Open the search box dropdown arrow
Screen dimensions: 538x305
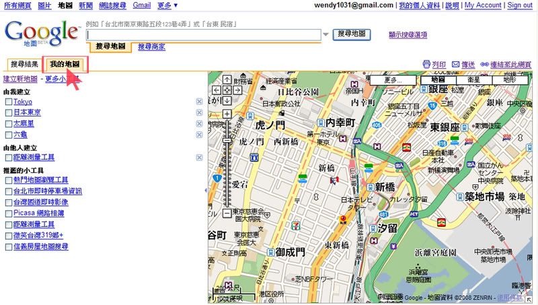[x=326, y=34]
